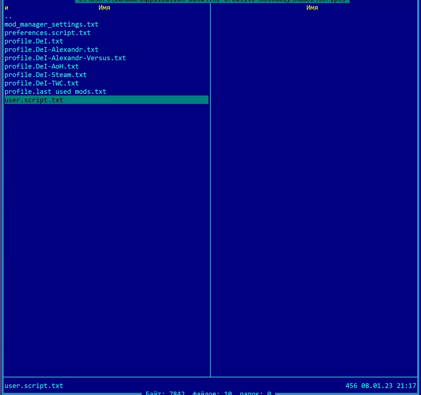Viewport: 421px width, 395px height.
Task: Click the file date 08.01.23 in status line
Action: pyautogui.click(x=377, y=386)
